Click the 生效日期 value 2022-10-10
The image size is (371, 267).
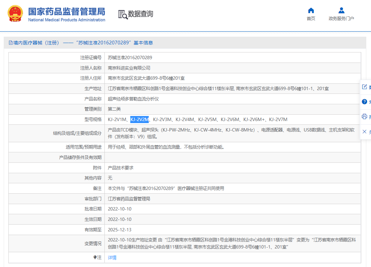pos(120,219)
